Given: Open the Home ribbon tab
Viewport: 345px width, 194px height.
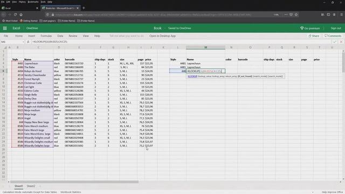Looking at the screenshot, I should point(19,36).
